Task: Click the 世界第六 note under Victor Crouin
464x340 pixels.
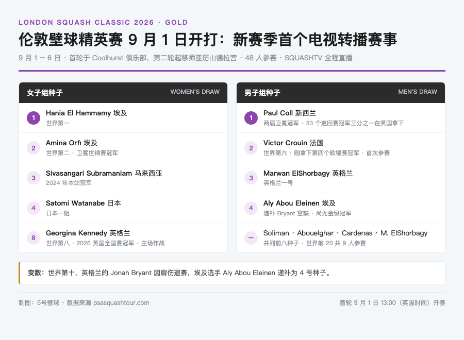Action: coord(327,153)
